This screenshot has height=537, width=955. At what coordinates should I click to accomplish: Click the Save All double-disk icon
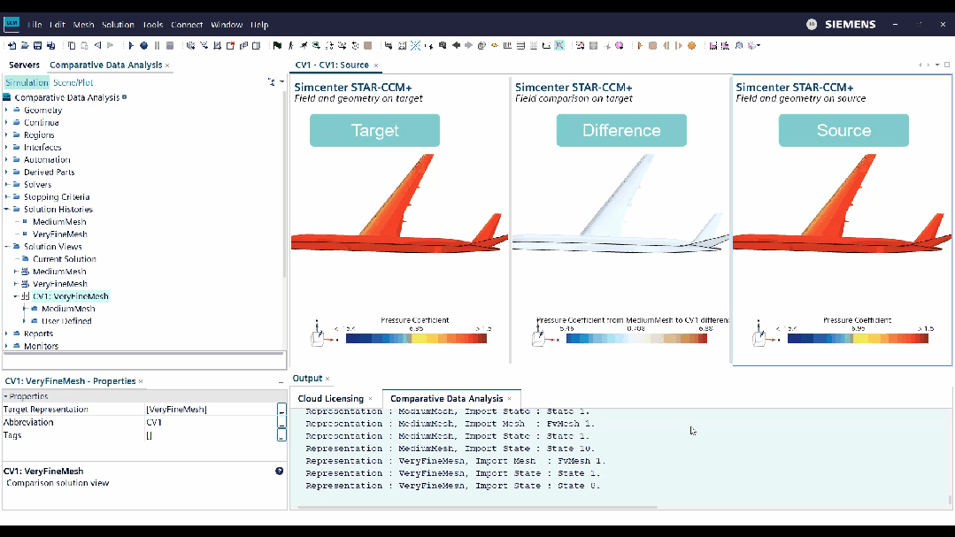[x=51, y=46]
